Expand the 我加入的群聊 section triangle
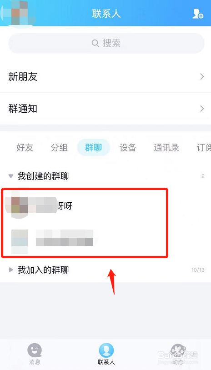Viewport: 211px width, 370px height. 10,270
